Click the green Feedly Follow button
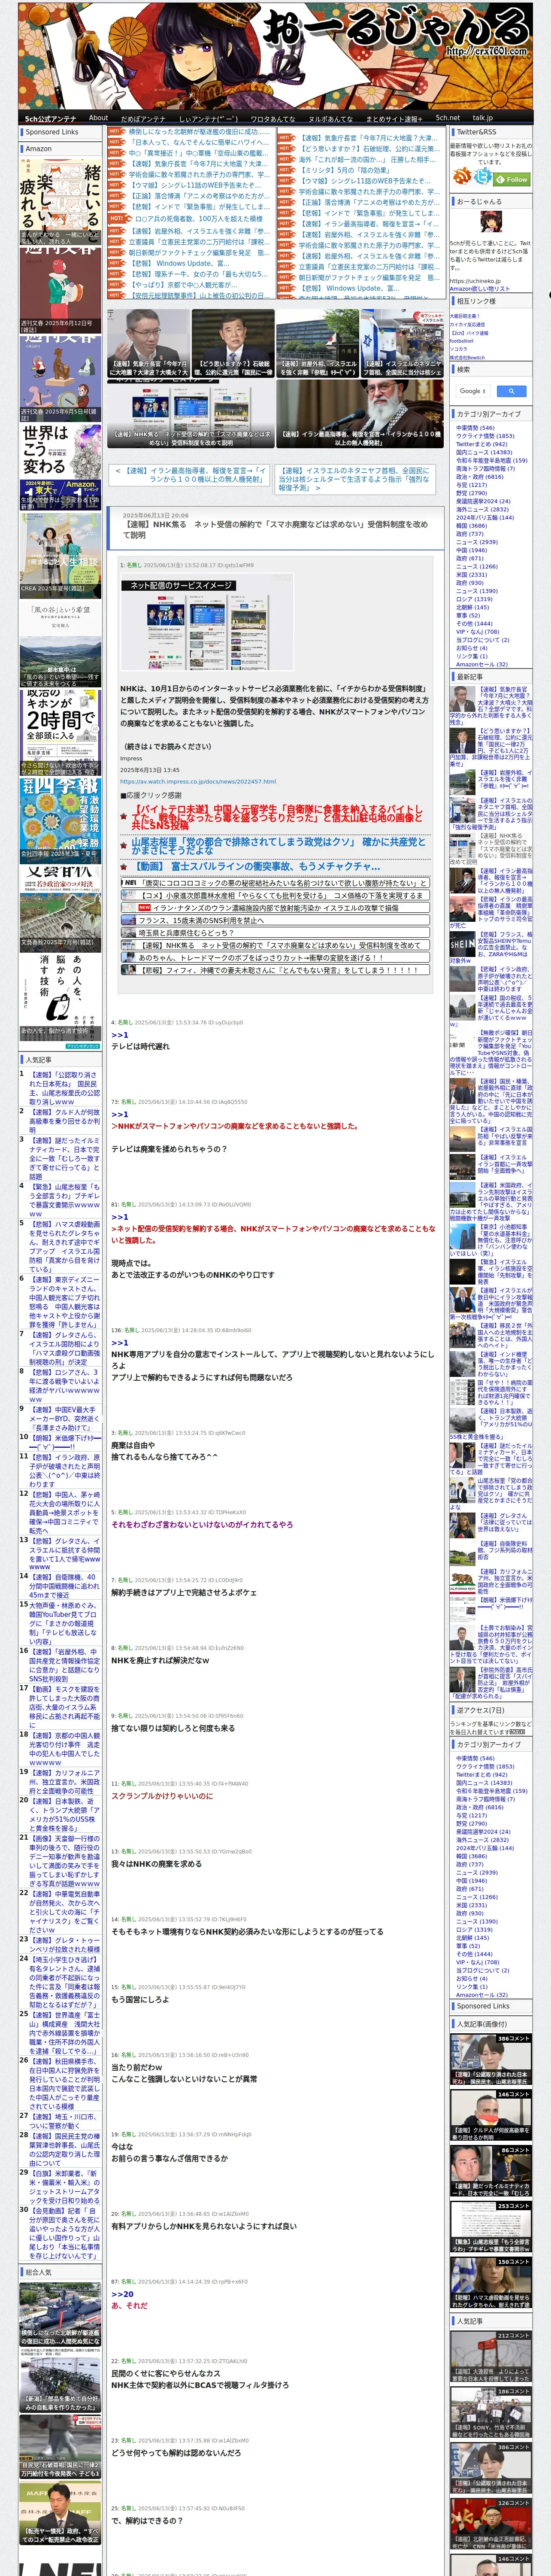This screenshot has width=551, height=2576. [513, 179]
